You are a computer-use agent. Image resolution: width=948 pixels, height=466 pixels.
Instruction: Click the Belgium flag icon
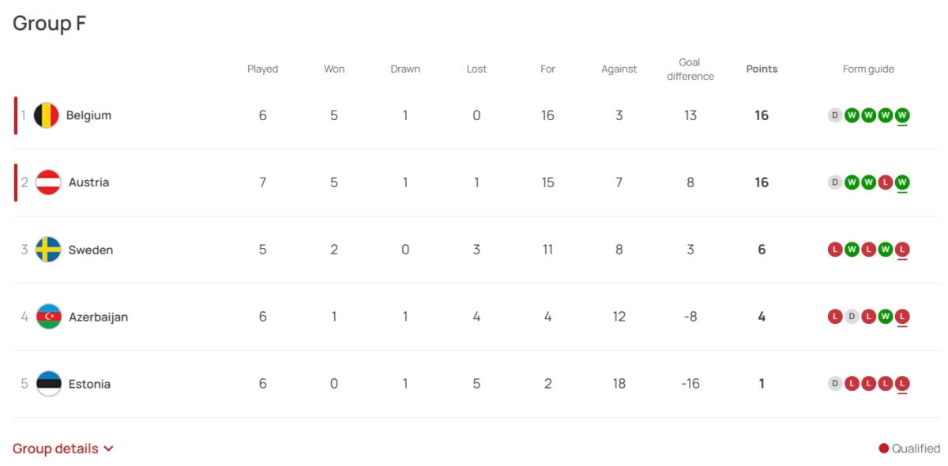46,115
